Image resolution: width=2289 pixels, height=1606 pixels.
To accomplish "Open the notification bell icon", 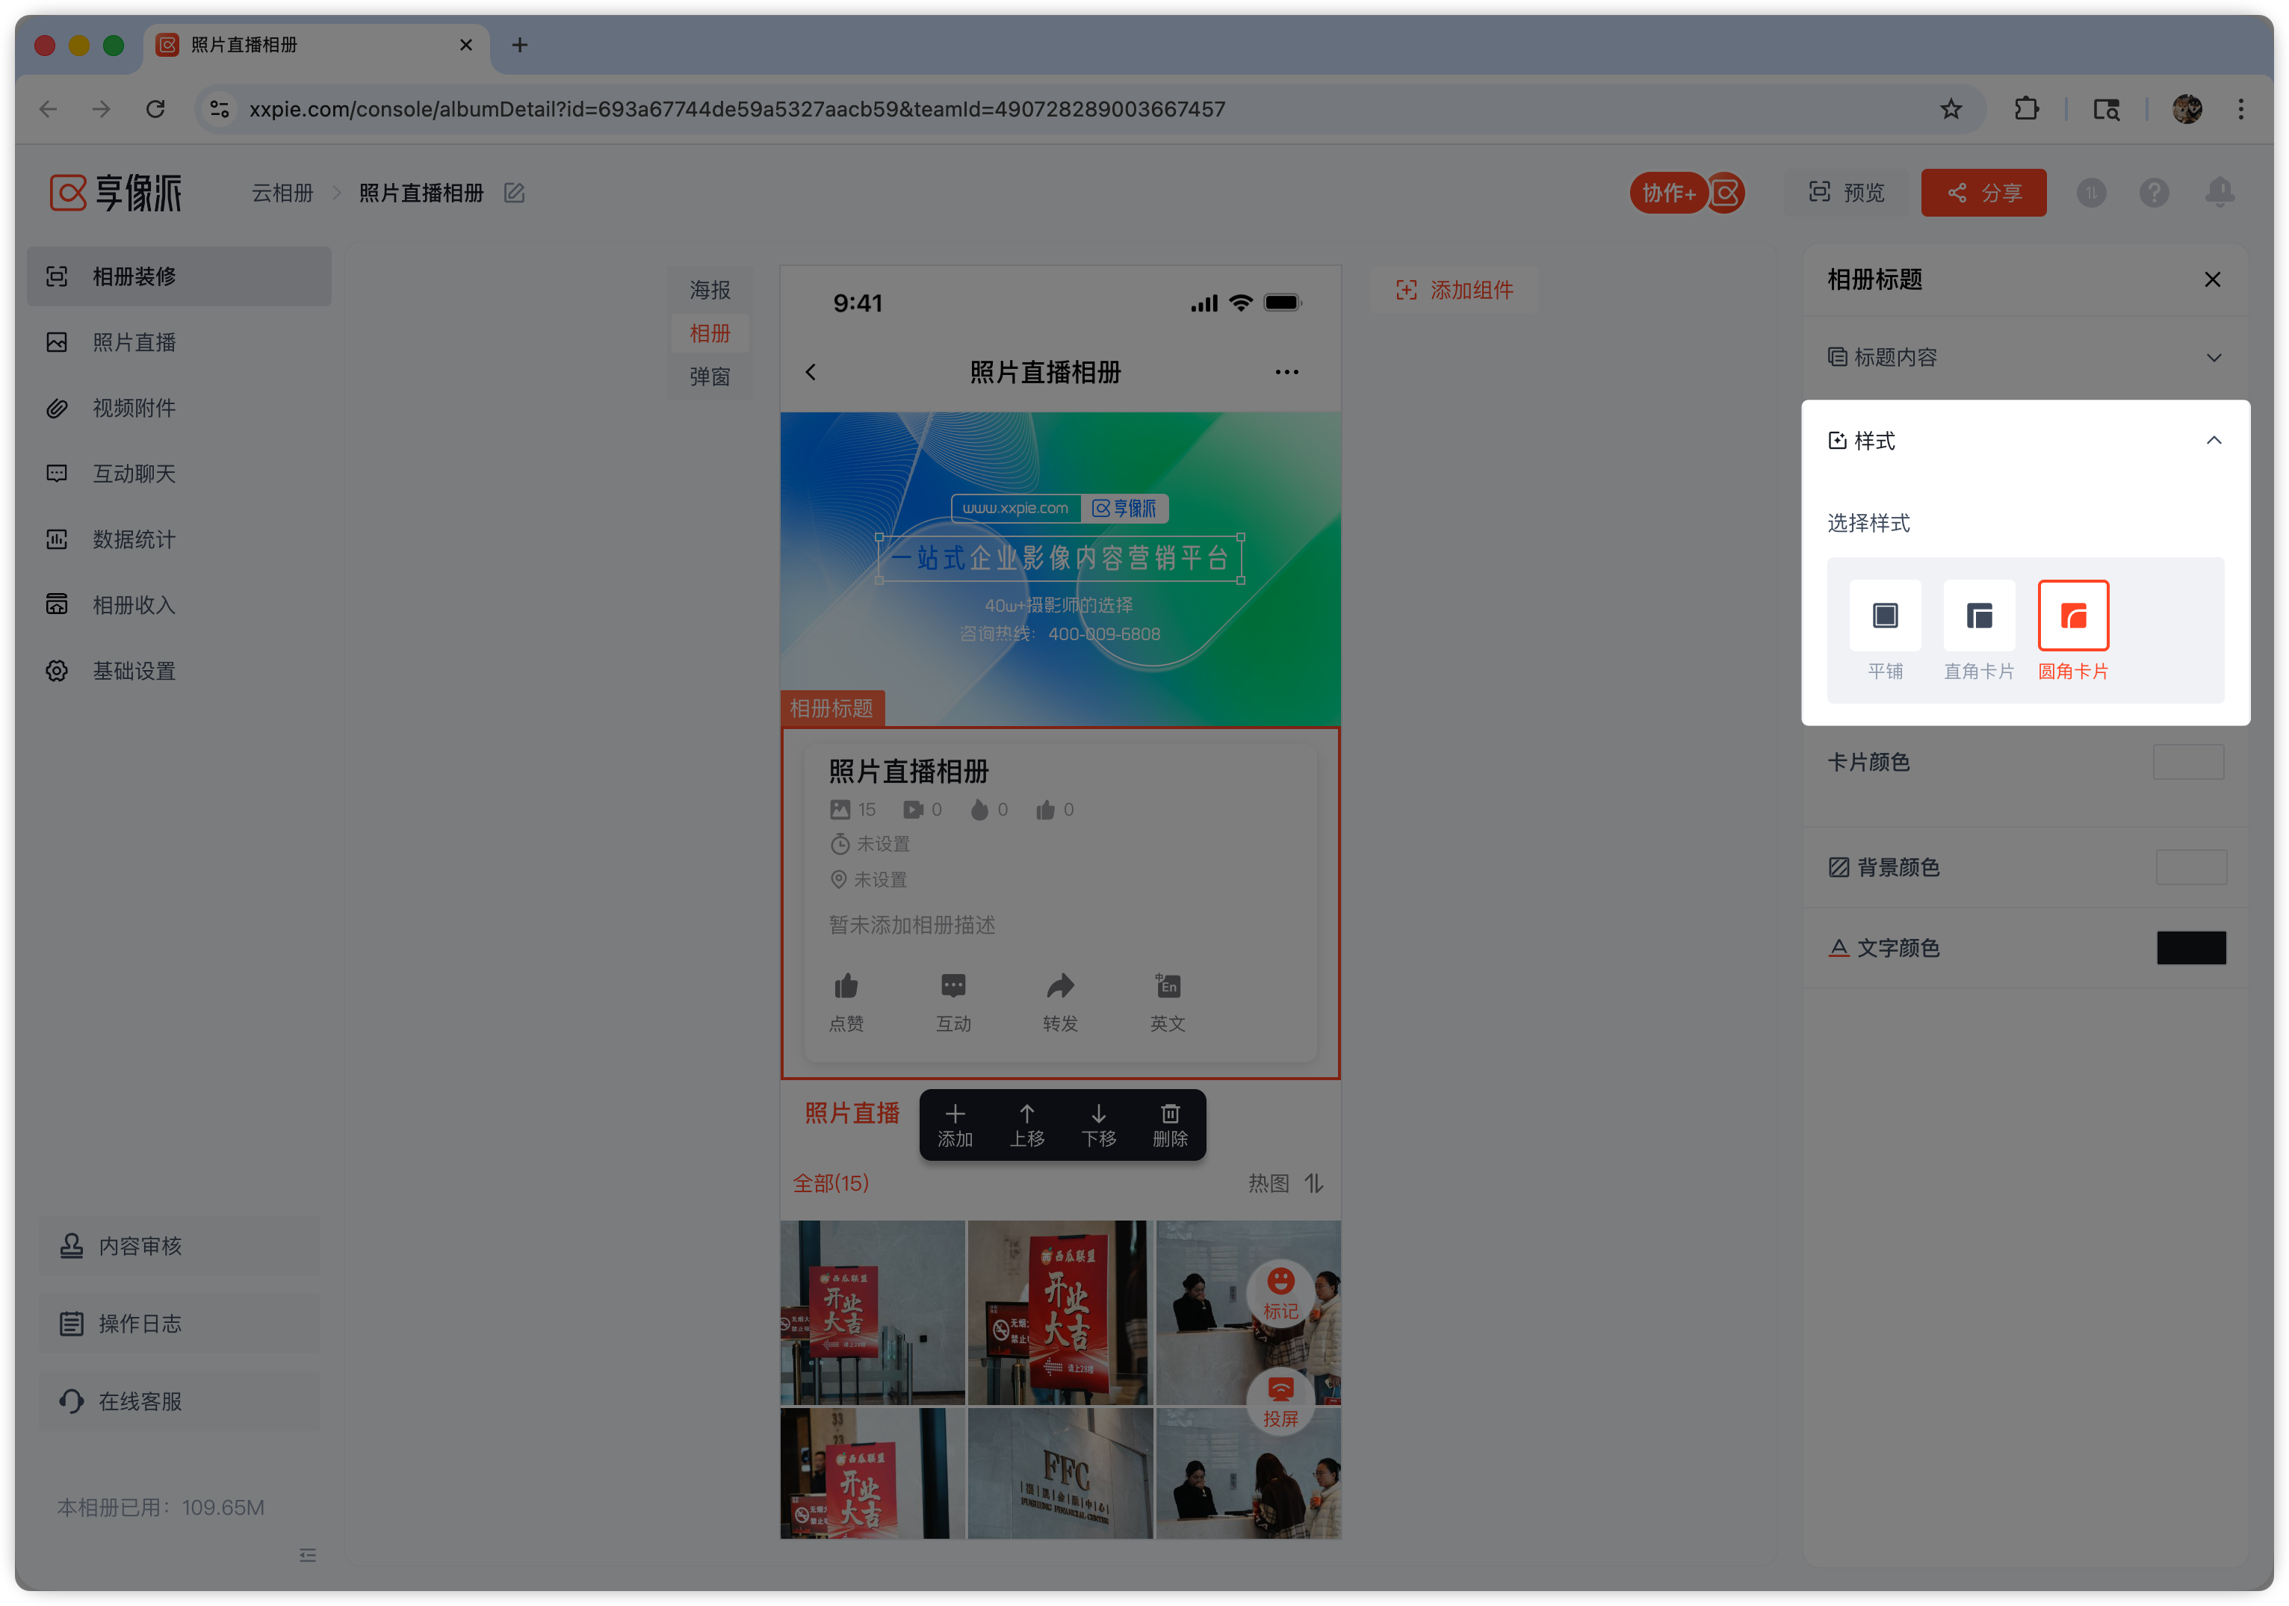I will point(2220,191).
